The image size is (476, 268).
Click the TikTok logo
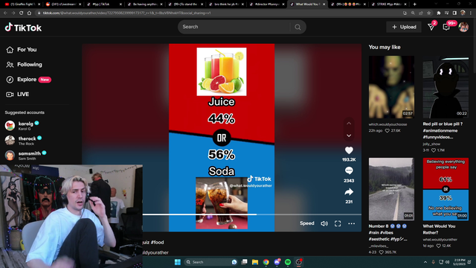23,28
